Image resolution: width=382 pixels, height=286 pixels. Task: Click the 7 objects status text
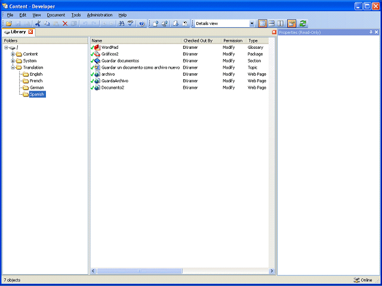click(x=12, y=280)
